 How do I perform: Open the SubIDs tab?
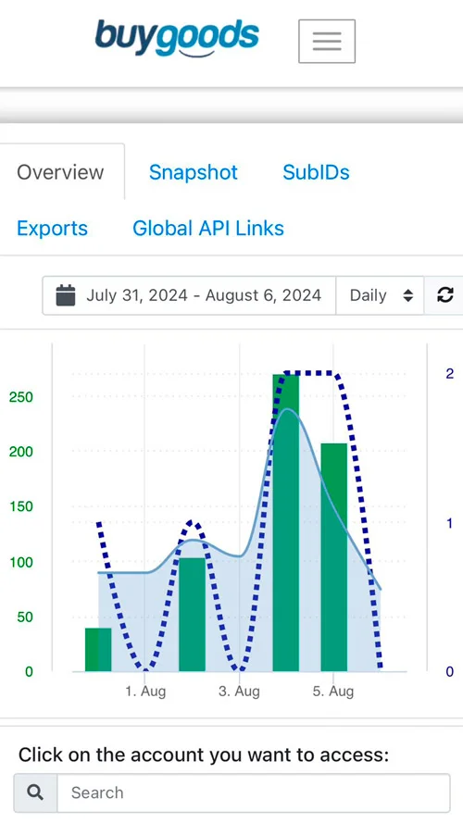pyautogui.click(x=316, y=171)
